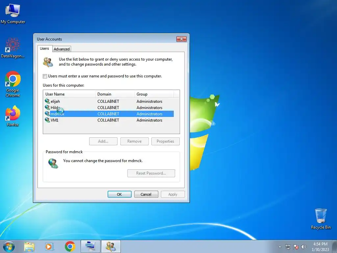Select Hilda user icon in list
337x253 pixels.
pos(47,107)
